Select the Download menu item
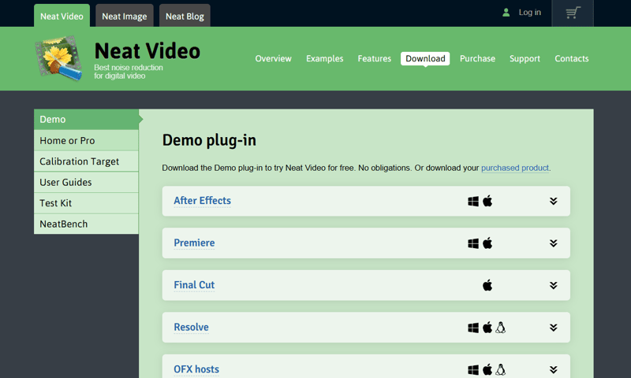Viewport: 631px width, 378px height. [425, 58]
